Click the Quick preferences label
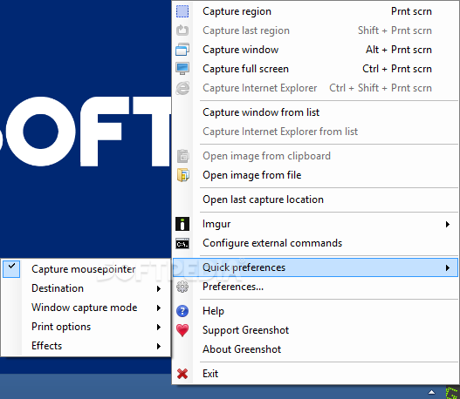The image size is (460, 399). click(244, 267)
